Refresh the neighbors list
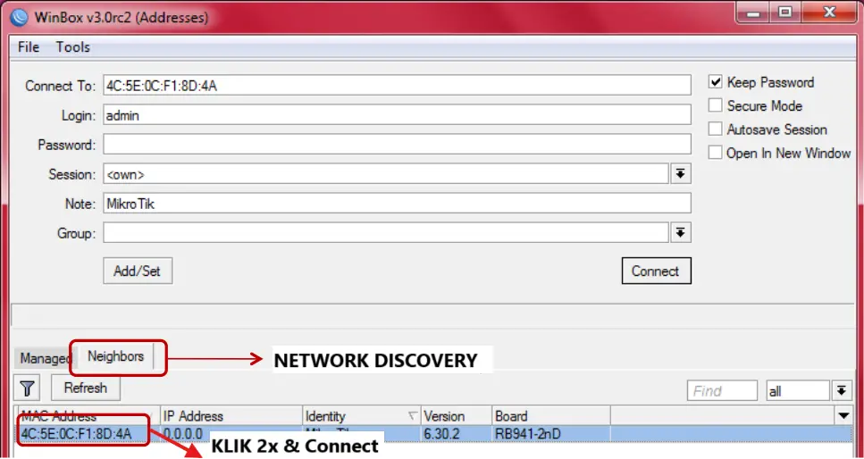The image size is (864, 459). [x=85, y=388]
